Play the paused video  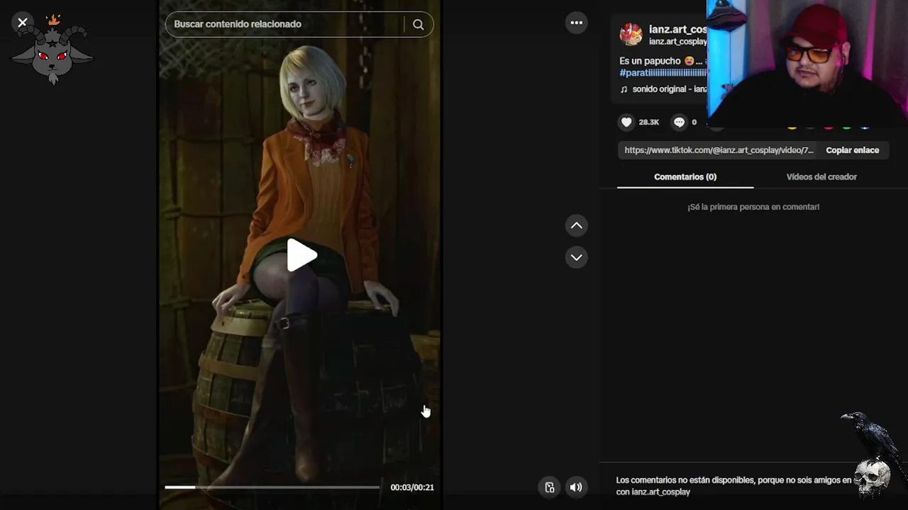click(x=301, y=255)
